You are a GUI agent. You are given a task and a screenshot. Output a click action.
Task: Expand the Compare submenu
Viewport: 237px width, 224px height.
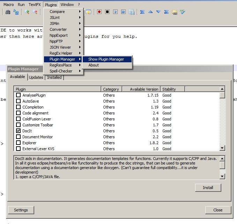click(x=64, y=12)
